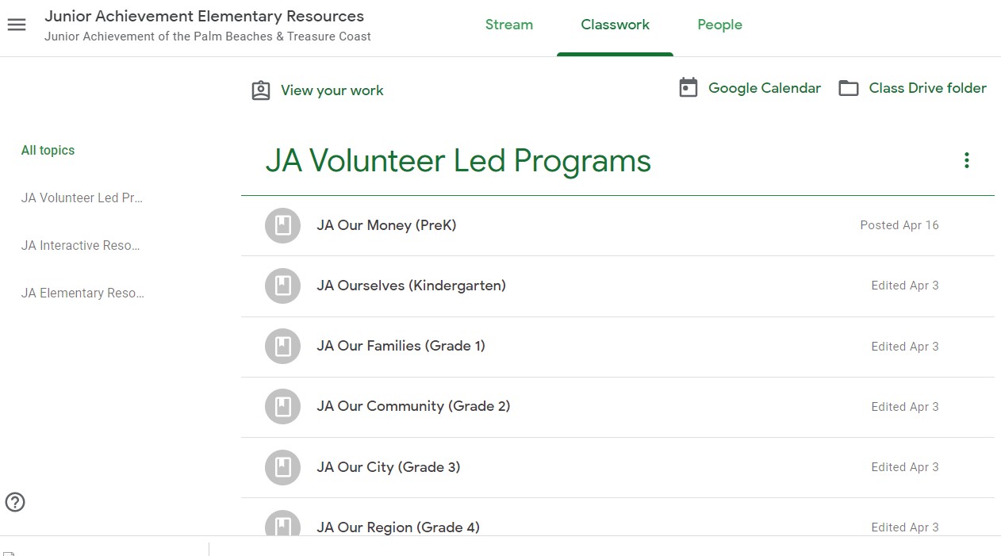The image size is (1001, 556).
Task: Expand JA Our Community (Grade 2) item
Action: [413, 406]
